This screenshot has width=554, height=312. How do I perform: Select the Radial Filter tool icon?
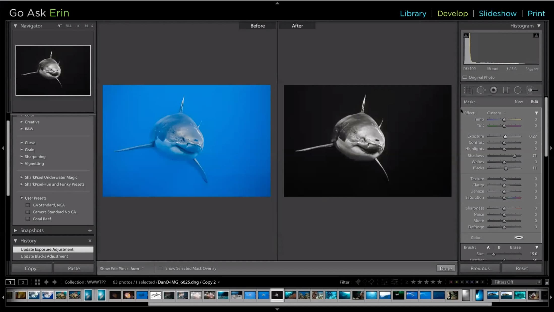tap(518, 90)
